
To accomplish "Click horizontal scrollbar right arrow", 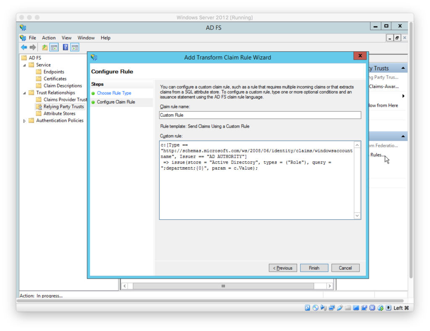I will click(330, 286).
